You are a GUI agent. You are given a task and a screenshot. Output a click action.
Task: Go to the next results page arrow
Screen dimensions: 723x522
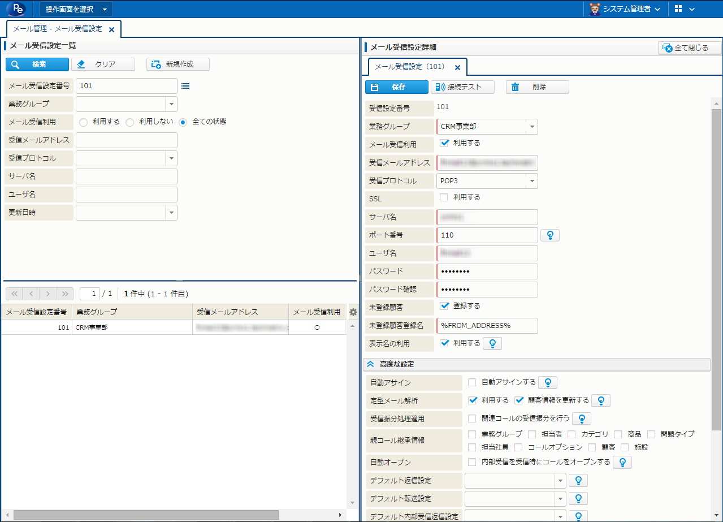48,294
